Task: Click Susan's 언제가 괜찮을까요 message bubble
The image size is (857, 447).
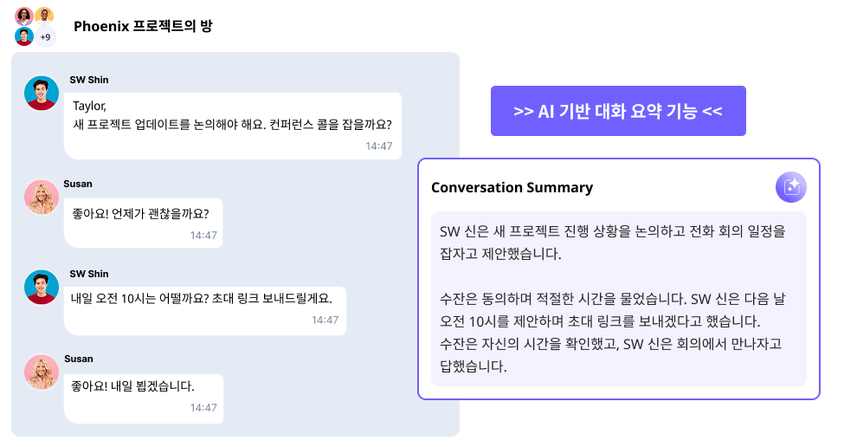Action: (143, 223)
